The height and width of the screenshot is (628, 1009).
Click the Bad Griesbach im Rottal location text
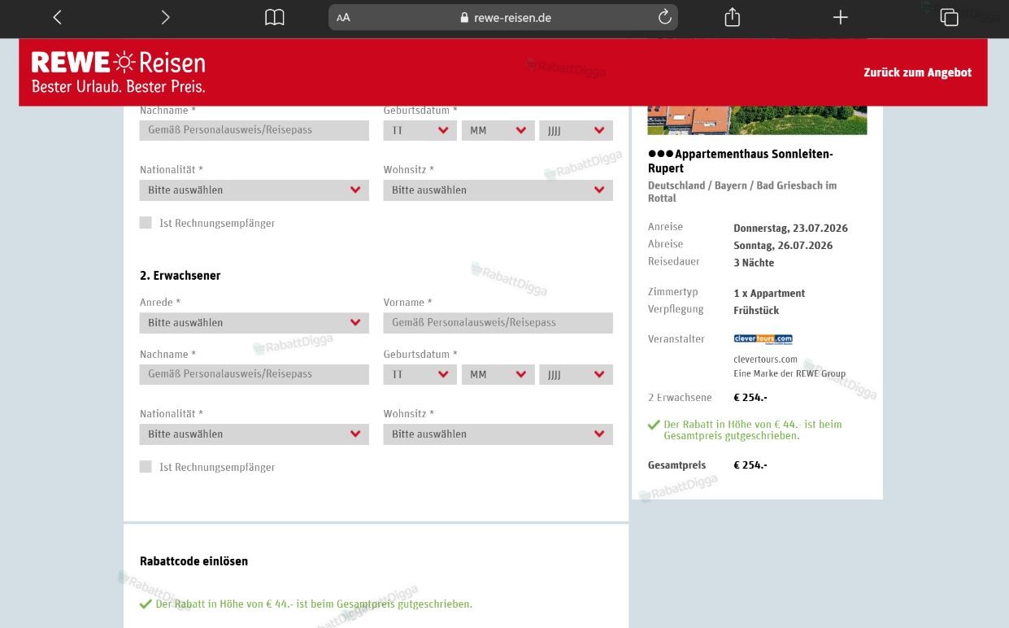point(742,192)
